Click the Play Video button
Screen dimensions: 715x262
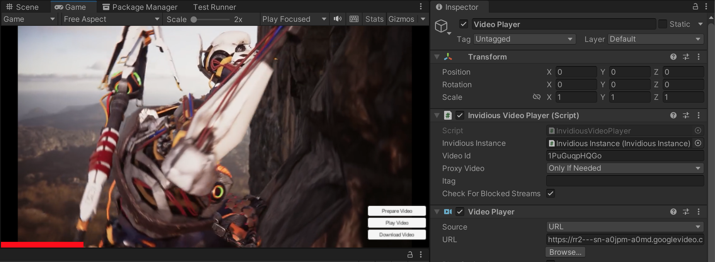(397, 223)
